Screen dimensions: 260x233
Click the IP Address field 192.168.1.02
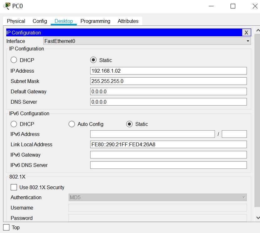(168, 71)
